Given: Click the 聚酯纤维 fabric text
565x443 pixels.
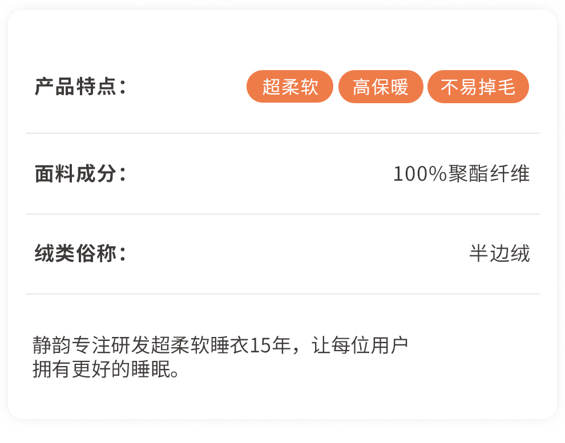Looking at the screenshot, I should [489, 174].
